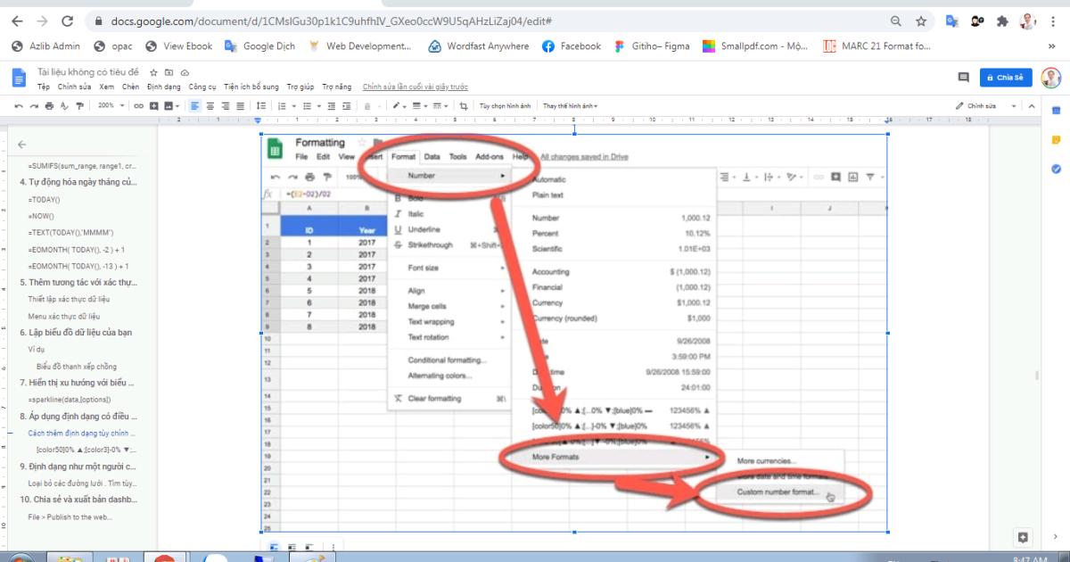Toggle left alignment in the toolbar
The width and height of the screenshot is (1070, 562).
point(194,106)
